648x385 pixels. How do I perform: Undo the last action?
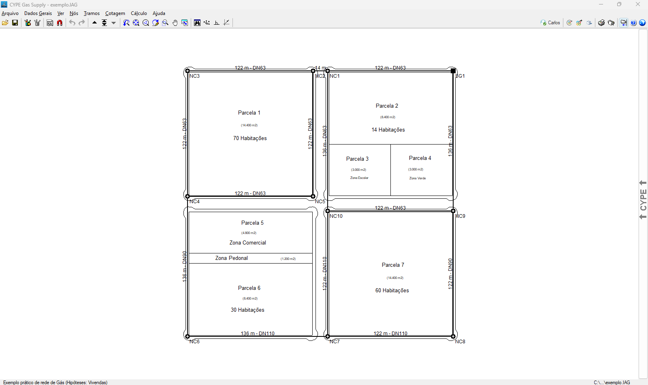coord(72,23)
